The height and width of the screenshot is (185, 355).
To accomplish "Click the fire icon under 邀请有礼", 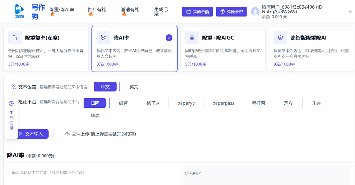I will coord(124,14).
